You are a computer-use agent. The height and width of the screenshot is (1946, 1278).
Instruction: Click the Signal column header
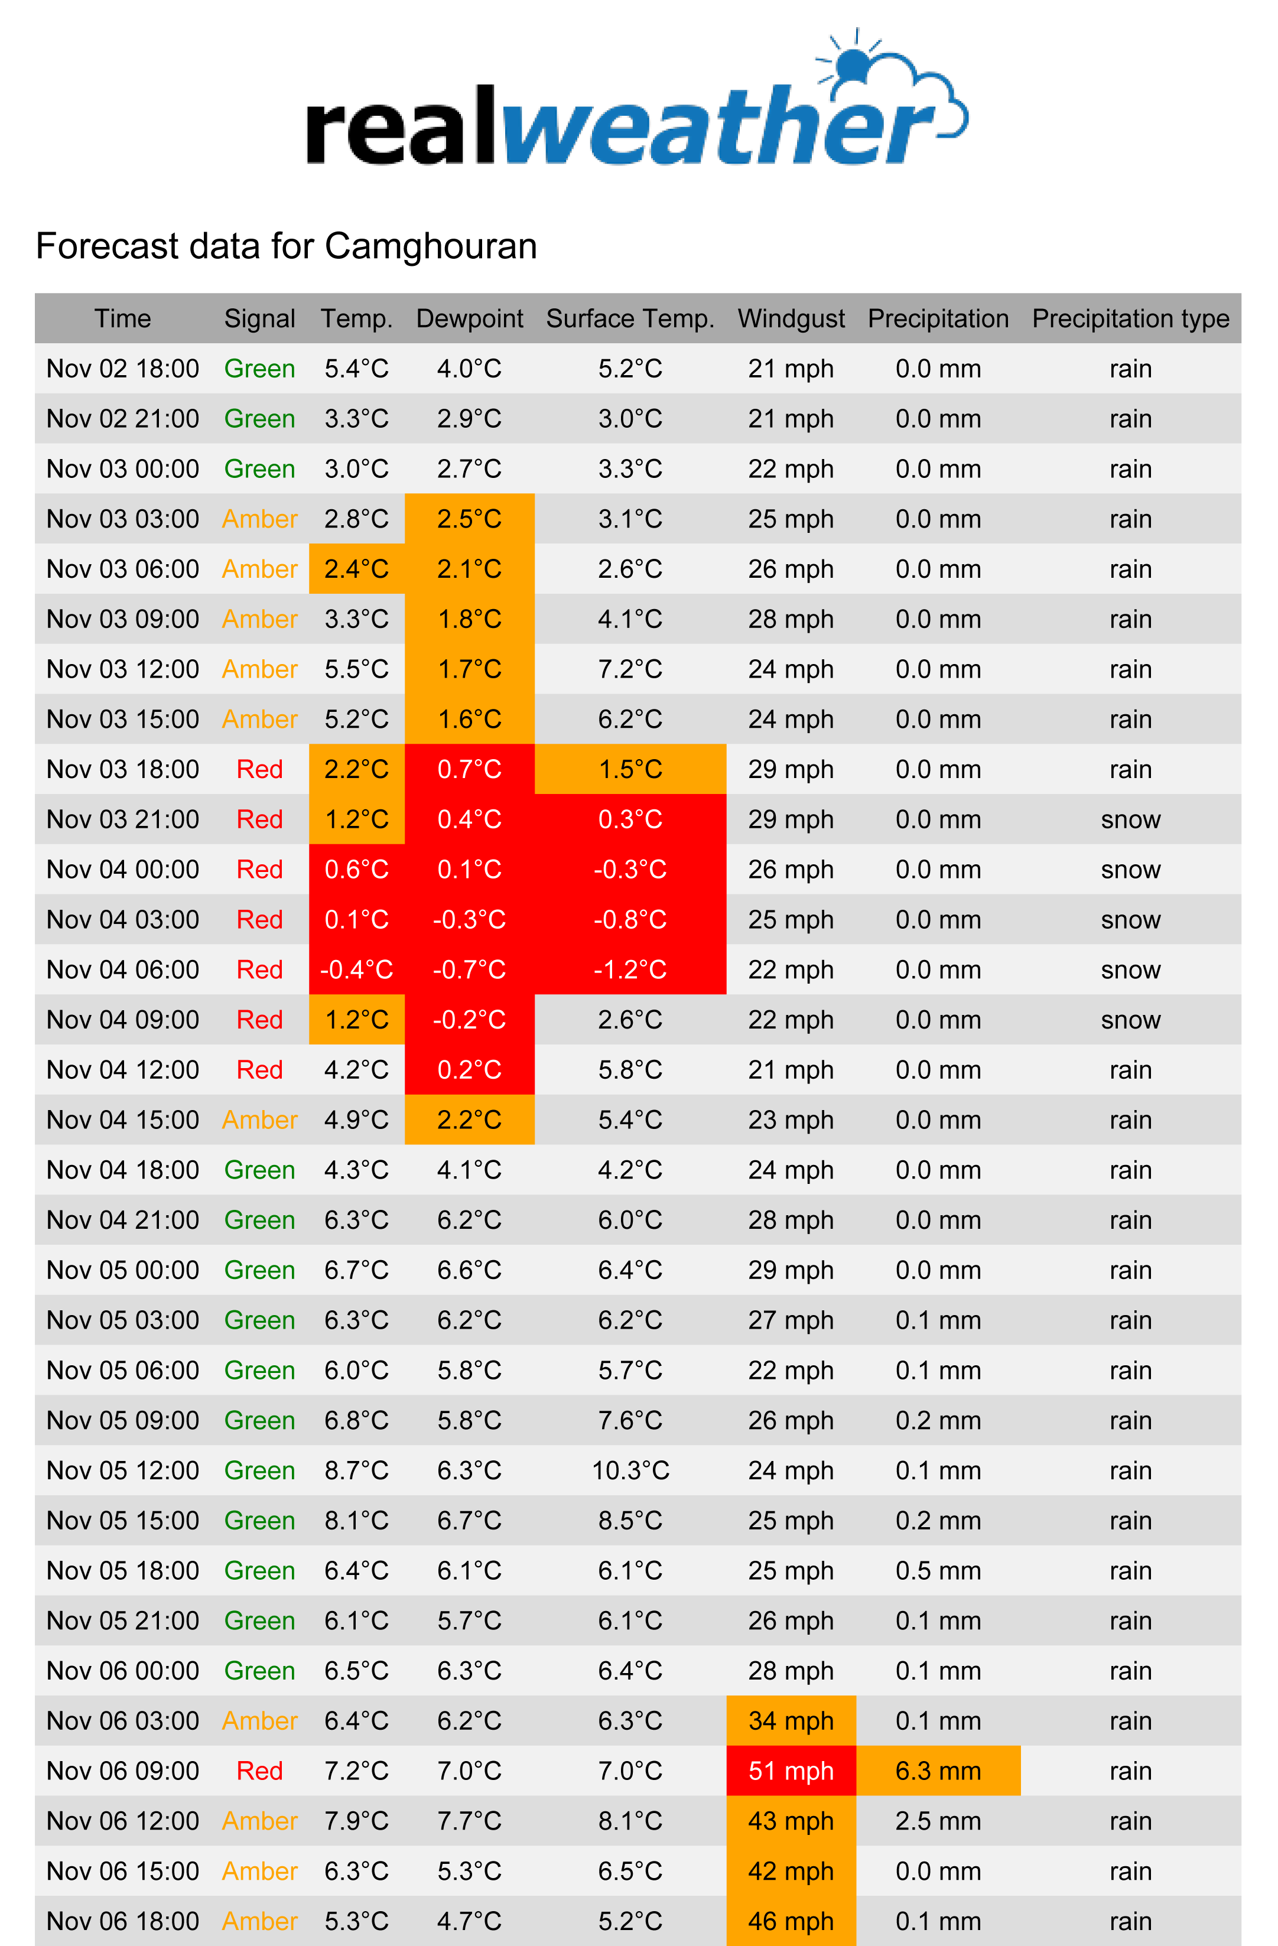coord(260,318)
